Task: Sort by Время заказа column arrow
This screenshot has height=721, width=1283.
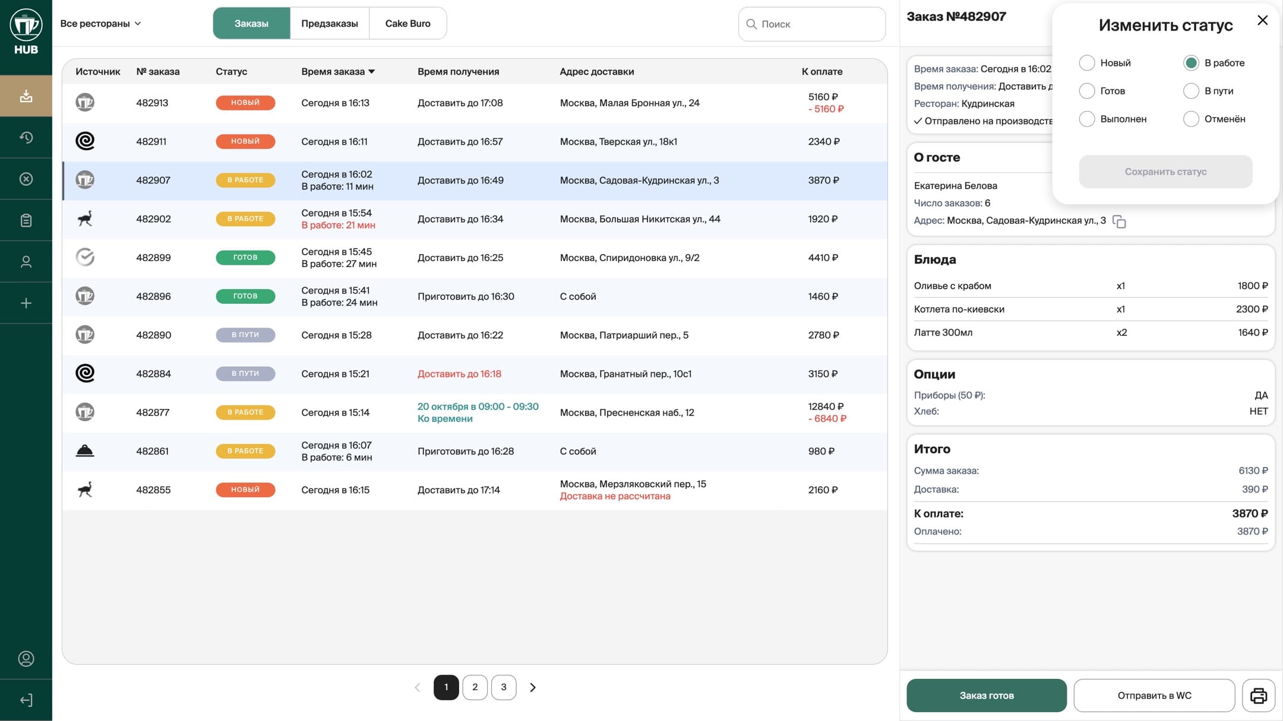Action: 372,72
